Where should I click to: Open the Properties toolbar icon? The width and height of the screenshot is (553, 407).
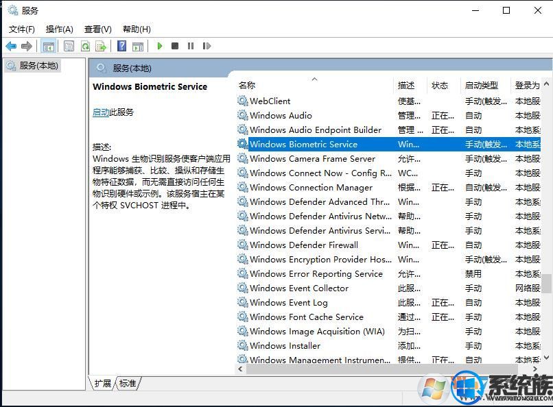pos(69,46)
